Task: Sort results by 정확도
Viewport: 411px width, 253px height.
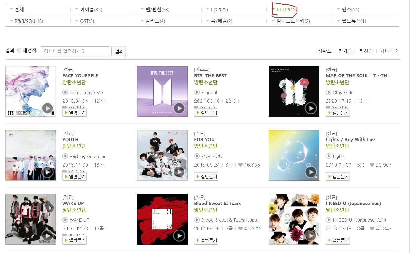Action: click(x=324, y=51)
